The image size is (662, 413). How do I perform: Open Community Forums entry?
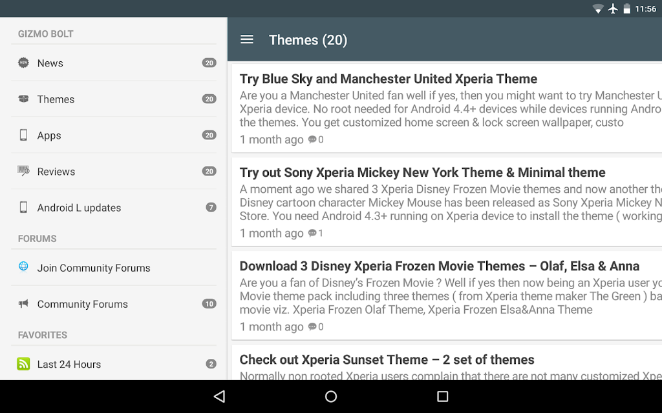coord(114,305)
